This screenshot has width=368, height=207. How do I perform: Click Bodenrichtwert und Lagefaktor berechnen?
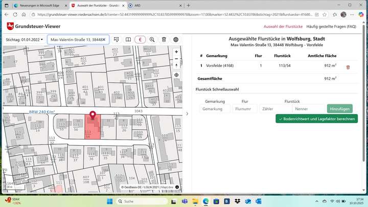coord(316,119)
